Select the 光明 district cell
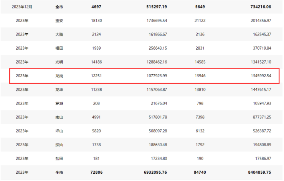 tap(59, 62)
